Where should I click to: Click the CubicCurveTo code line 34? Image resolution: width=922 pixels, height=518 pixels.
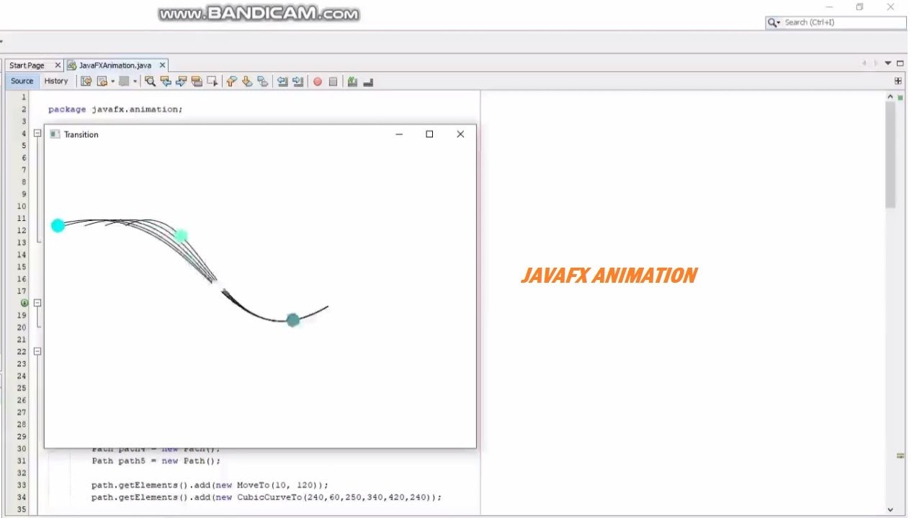267,497
